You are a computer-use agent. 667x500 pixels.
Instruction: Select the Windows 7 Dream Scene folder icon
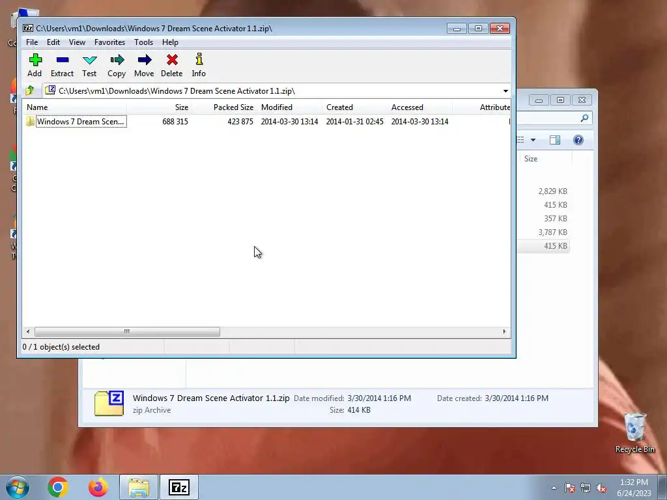(x=30, y=121)
